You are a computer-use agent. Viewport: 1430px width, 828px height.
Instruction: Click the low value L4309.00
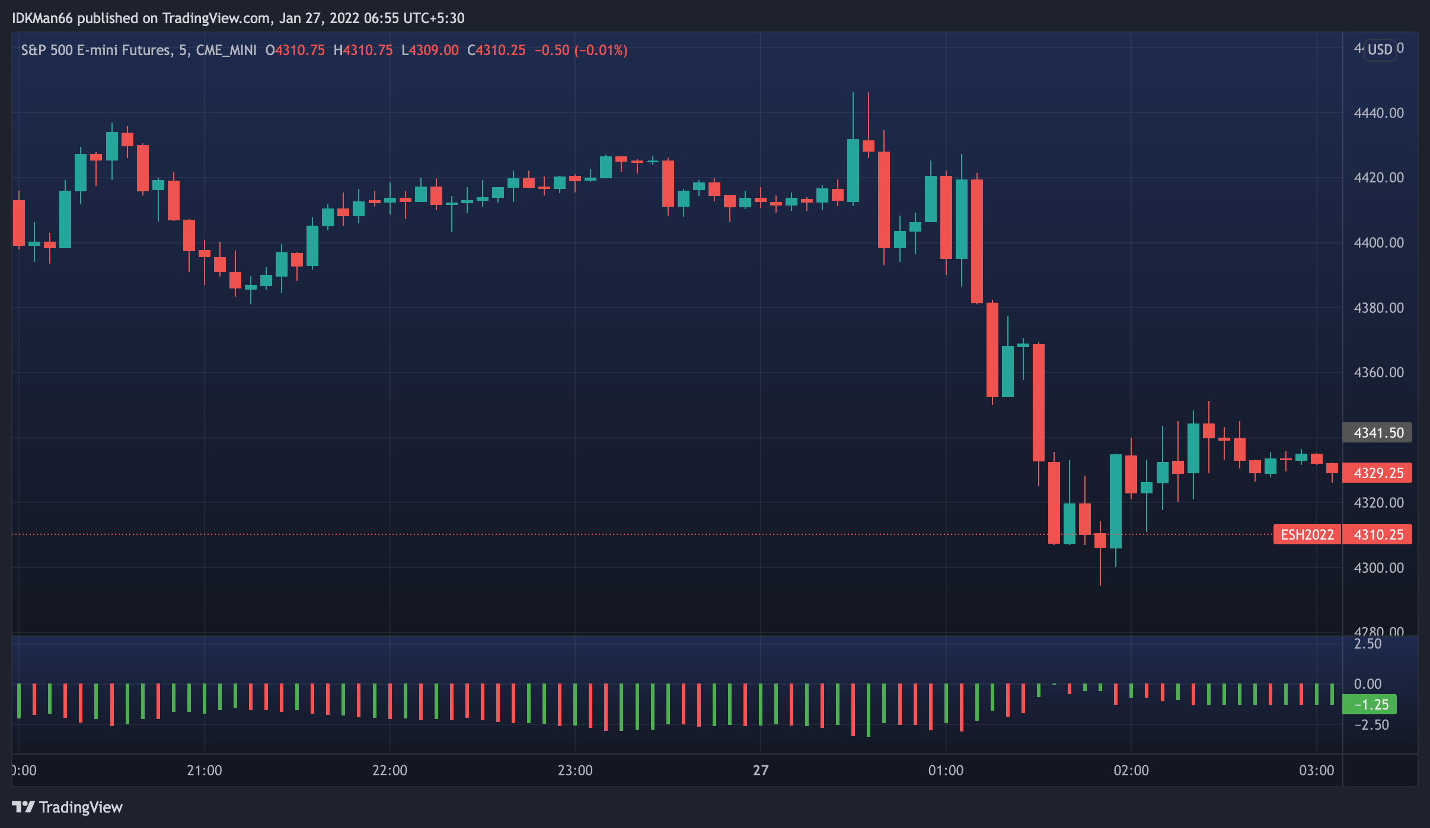click(x=430, y=50)
